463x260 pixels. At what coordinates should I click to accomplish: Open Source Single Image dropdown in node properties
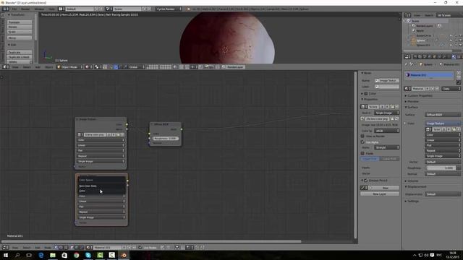tap(386, 113)
